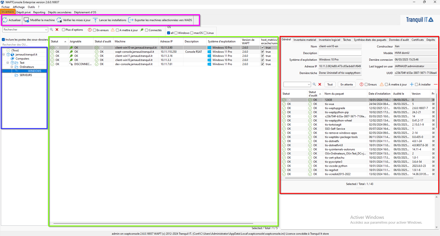Enable the Plus d'options checkbox
The height and width of the screenshot is (236, 440).
tap(64, 30)
